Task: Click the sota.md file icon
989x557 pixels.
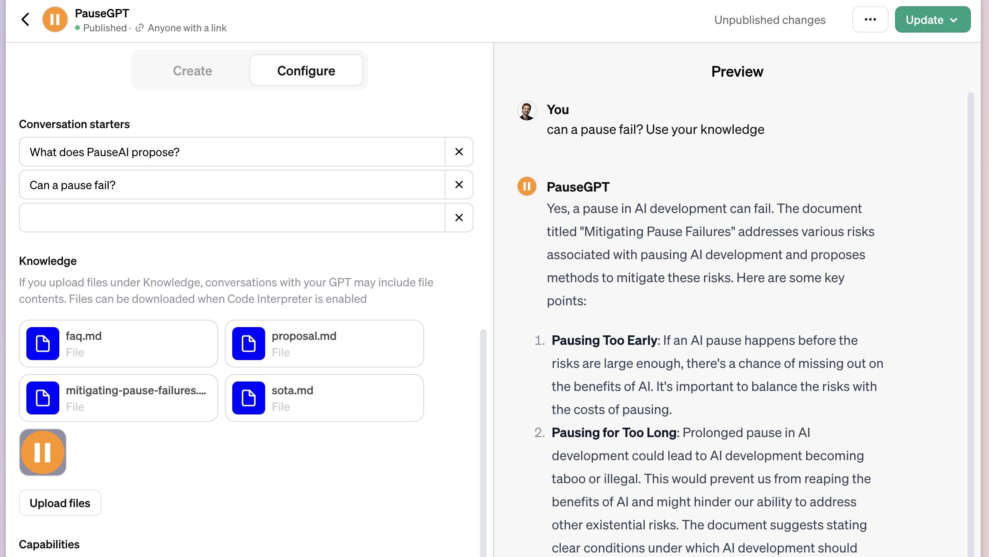Action: pos(249,398)
